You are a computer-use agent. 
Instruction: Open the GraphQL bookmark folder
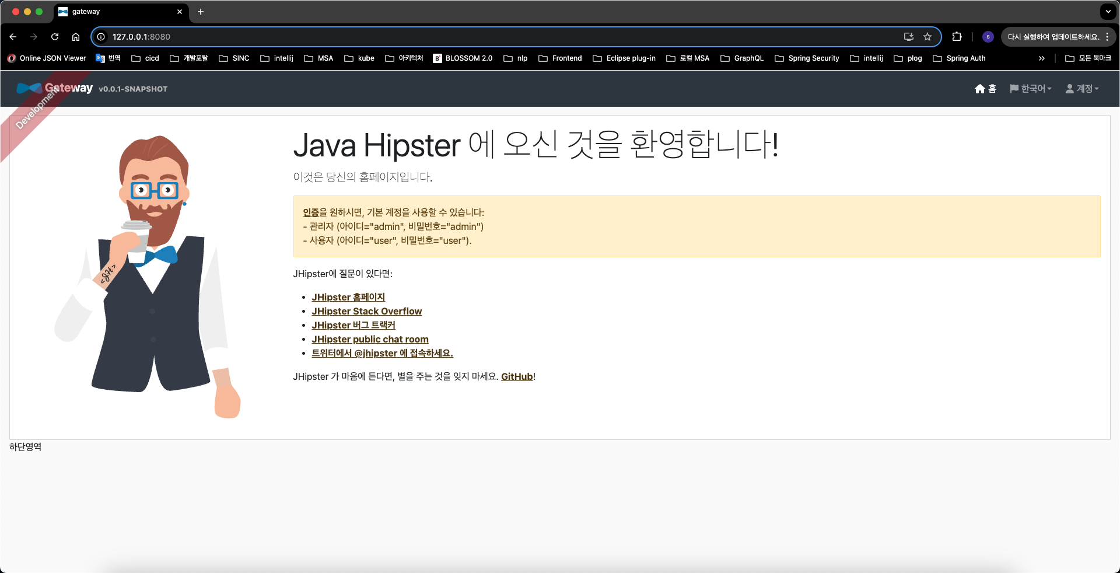(742, 58)
